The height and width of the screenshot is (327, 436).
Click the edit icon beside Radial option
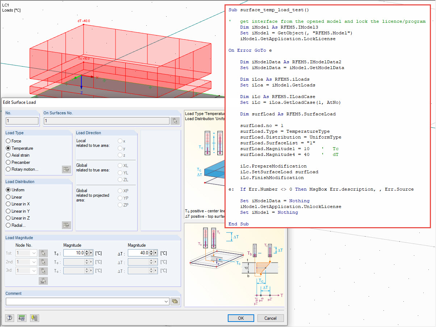(x=66, y=225)
